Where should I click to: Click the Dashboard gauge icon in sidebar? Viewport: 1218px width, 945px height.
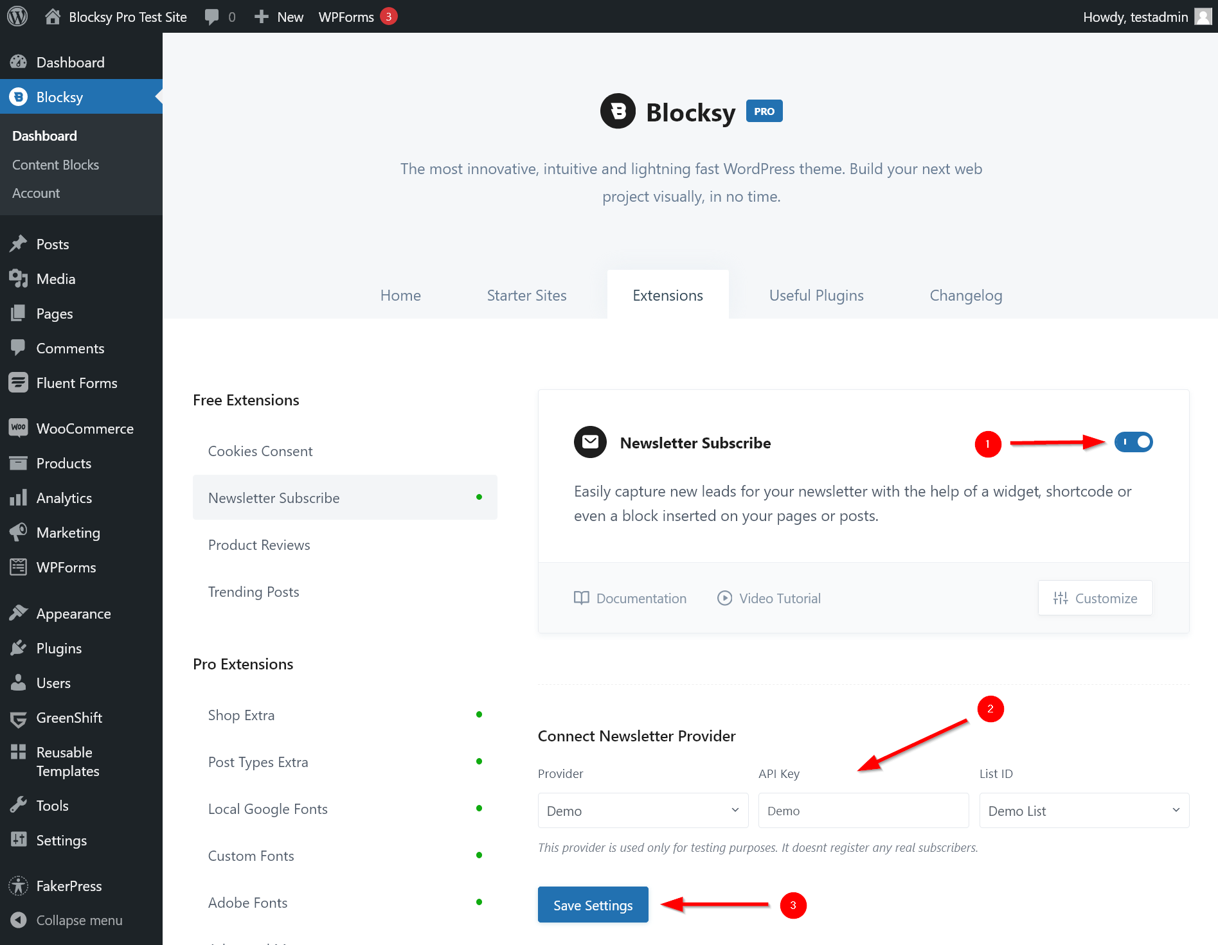[x=19, y=62]
